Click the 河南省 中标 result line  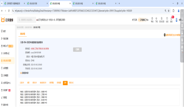34,97
